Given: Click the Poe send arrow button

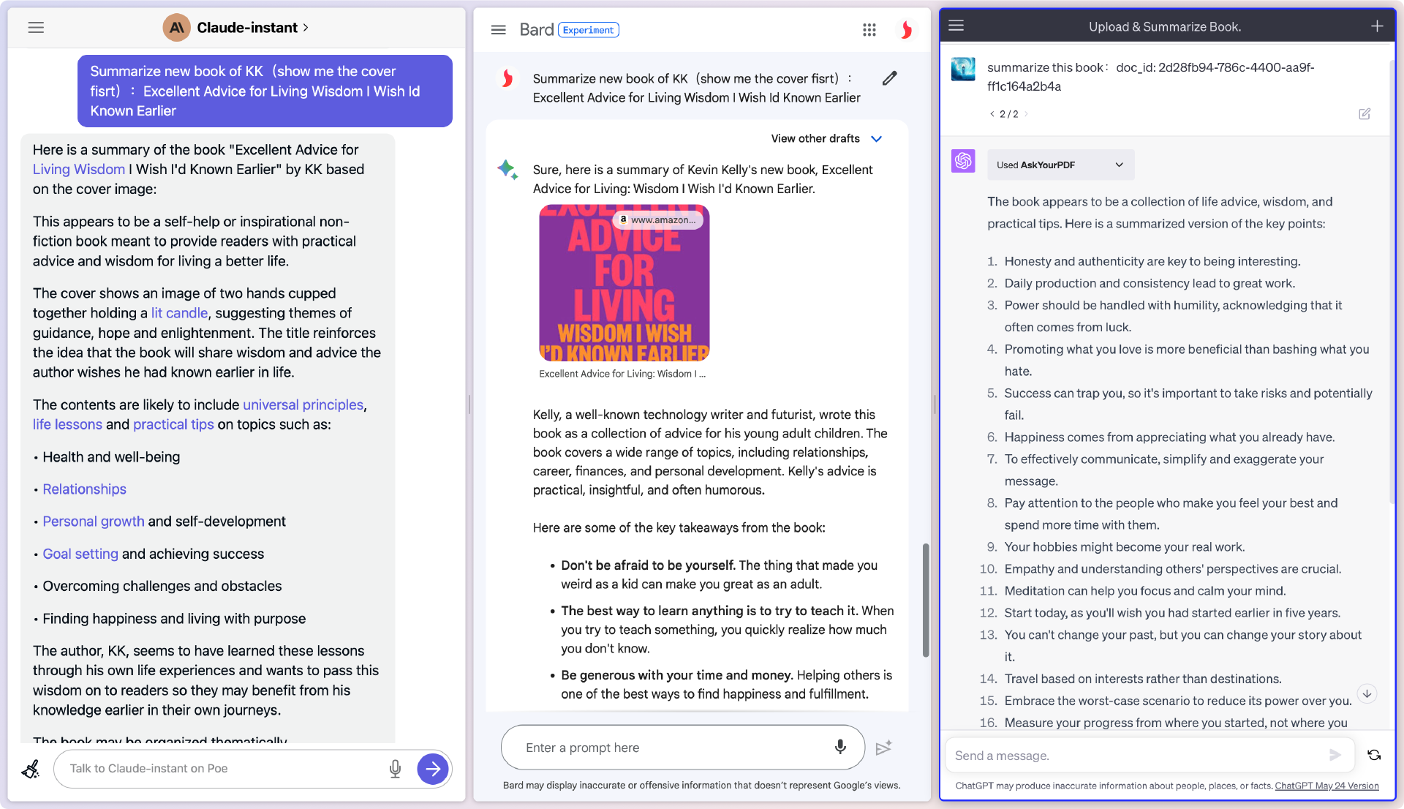Looking at the screenshot, I should click(433, 769).
